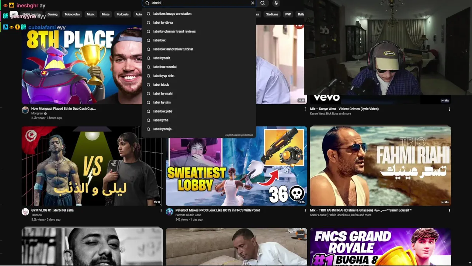Open thumbnail of man sleeping on the sofa

tap(236, 247)
